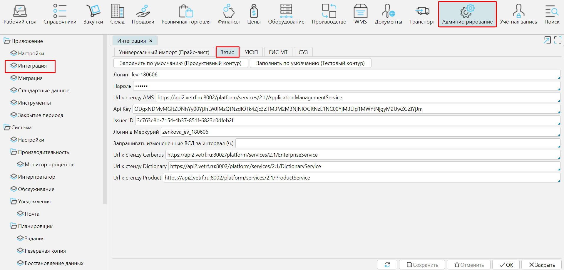Viewport: 564px width, 270px height.
Task: Select Резервная копия in the sidebar tree
Action: point(45,251)
